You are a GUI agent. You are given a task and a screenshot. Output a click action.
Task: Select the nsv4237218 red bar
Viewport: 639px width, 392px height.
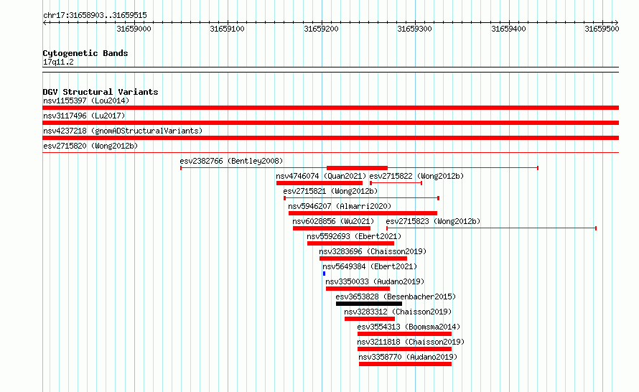[330, 138]
